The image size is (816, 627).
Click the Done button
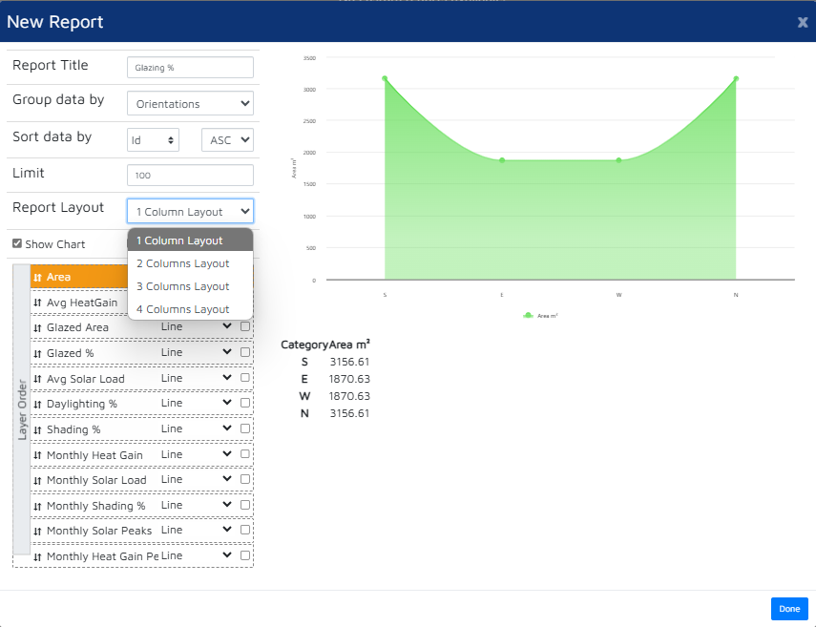pyautogui.click(x=789, y=609)
